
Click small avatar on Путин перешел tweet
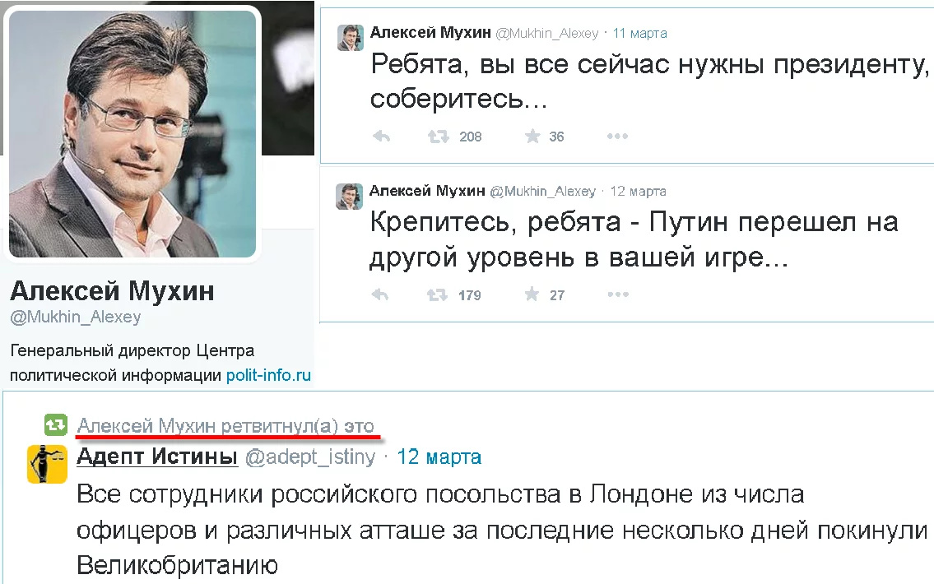[349, 197]
